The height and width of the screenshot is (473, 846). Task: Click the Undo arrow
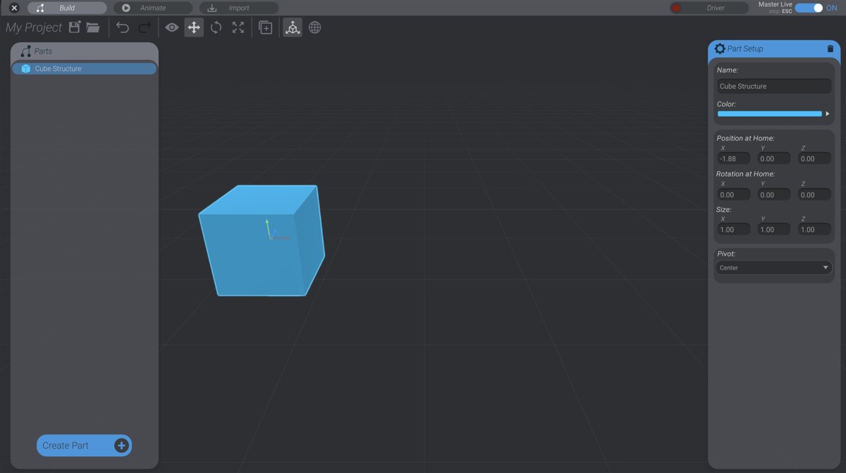(121, 27)
